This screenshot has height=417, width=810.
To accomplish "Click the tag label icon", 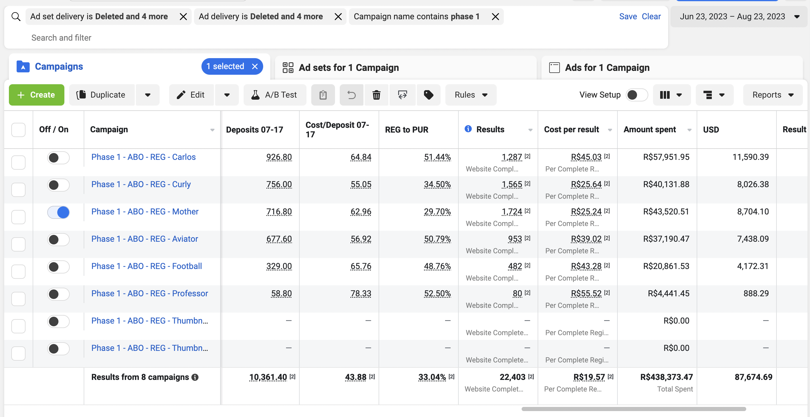I will [428, 95].
